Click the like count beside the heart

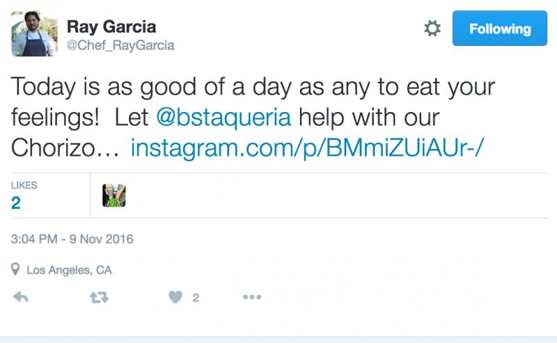pyautogui.click(x=196, y=298)
